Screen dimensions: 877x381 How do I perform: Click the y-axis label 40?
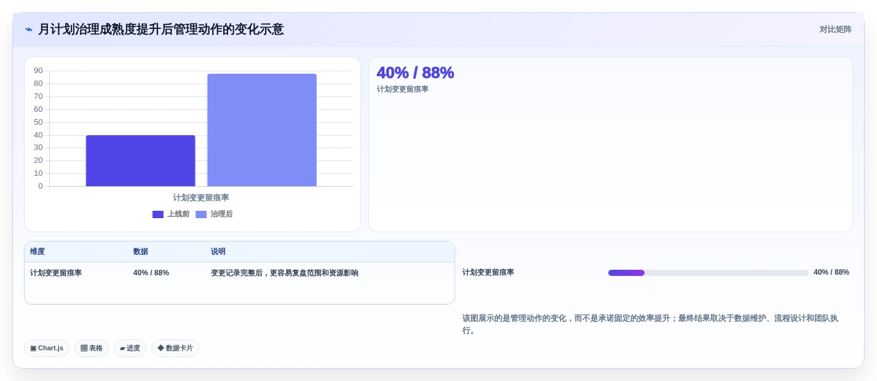pos(39,135)
